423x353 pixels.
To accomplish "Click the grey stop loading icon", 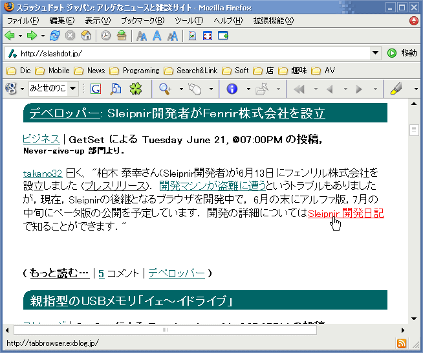I will tap(70, 36).
